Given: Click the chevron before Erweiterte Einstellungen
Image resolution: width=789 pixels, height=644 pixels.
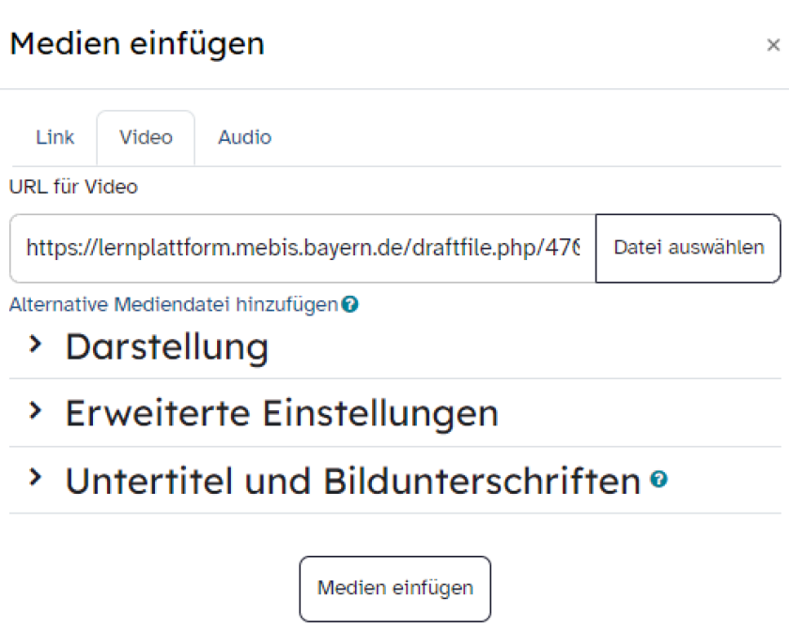Looking at the screenshot, I should pos(36,412).
